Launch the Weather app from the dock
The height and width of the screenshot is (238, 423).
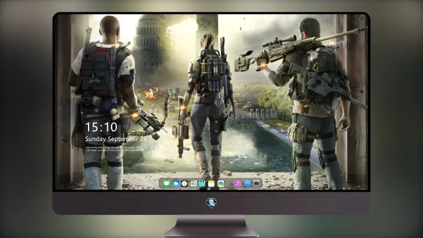click(175, 184)
